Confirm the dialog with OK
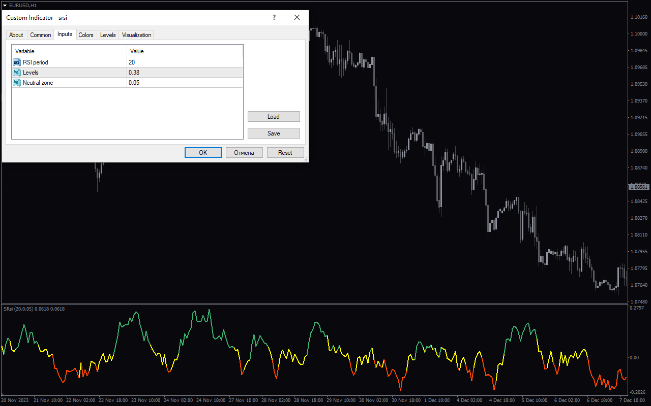This screenshot has height=406, width=651. tap(203, 153)
